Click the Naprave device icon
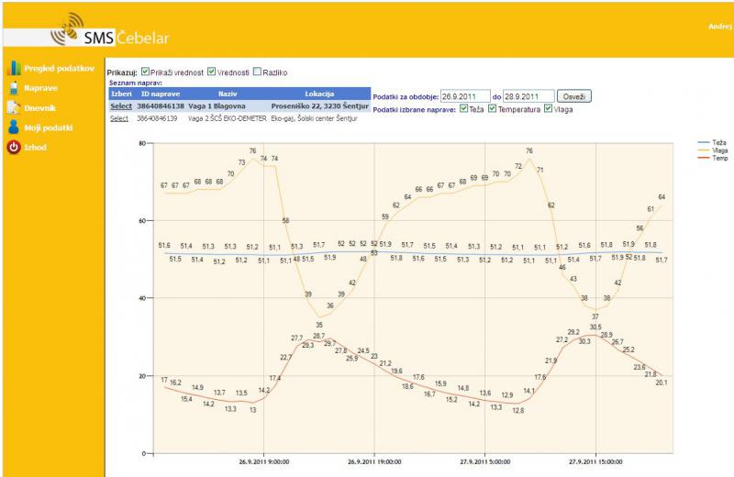Screen dimensions: 734x477 (13, 87)
